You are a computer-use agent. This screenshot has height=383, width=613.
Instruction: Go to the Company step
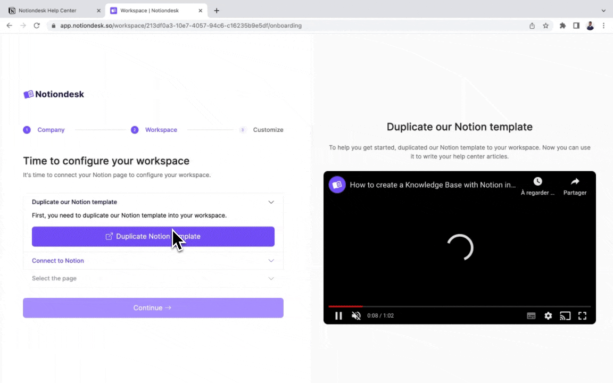[x=44, y=130]
